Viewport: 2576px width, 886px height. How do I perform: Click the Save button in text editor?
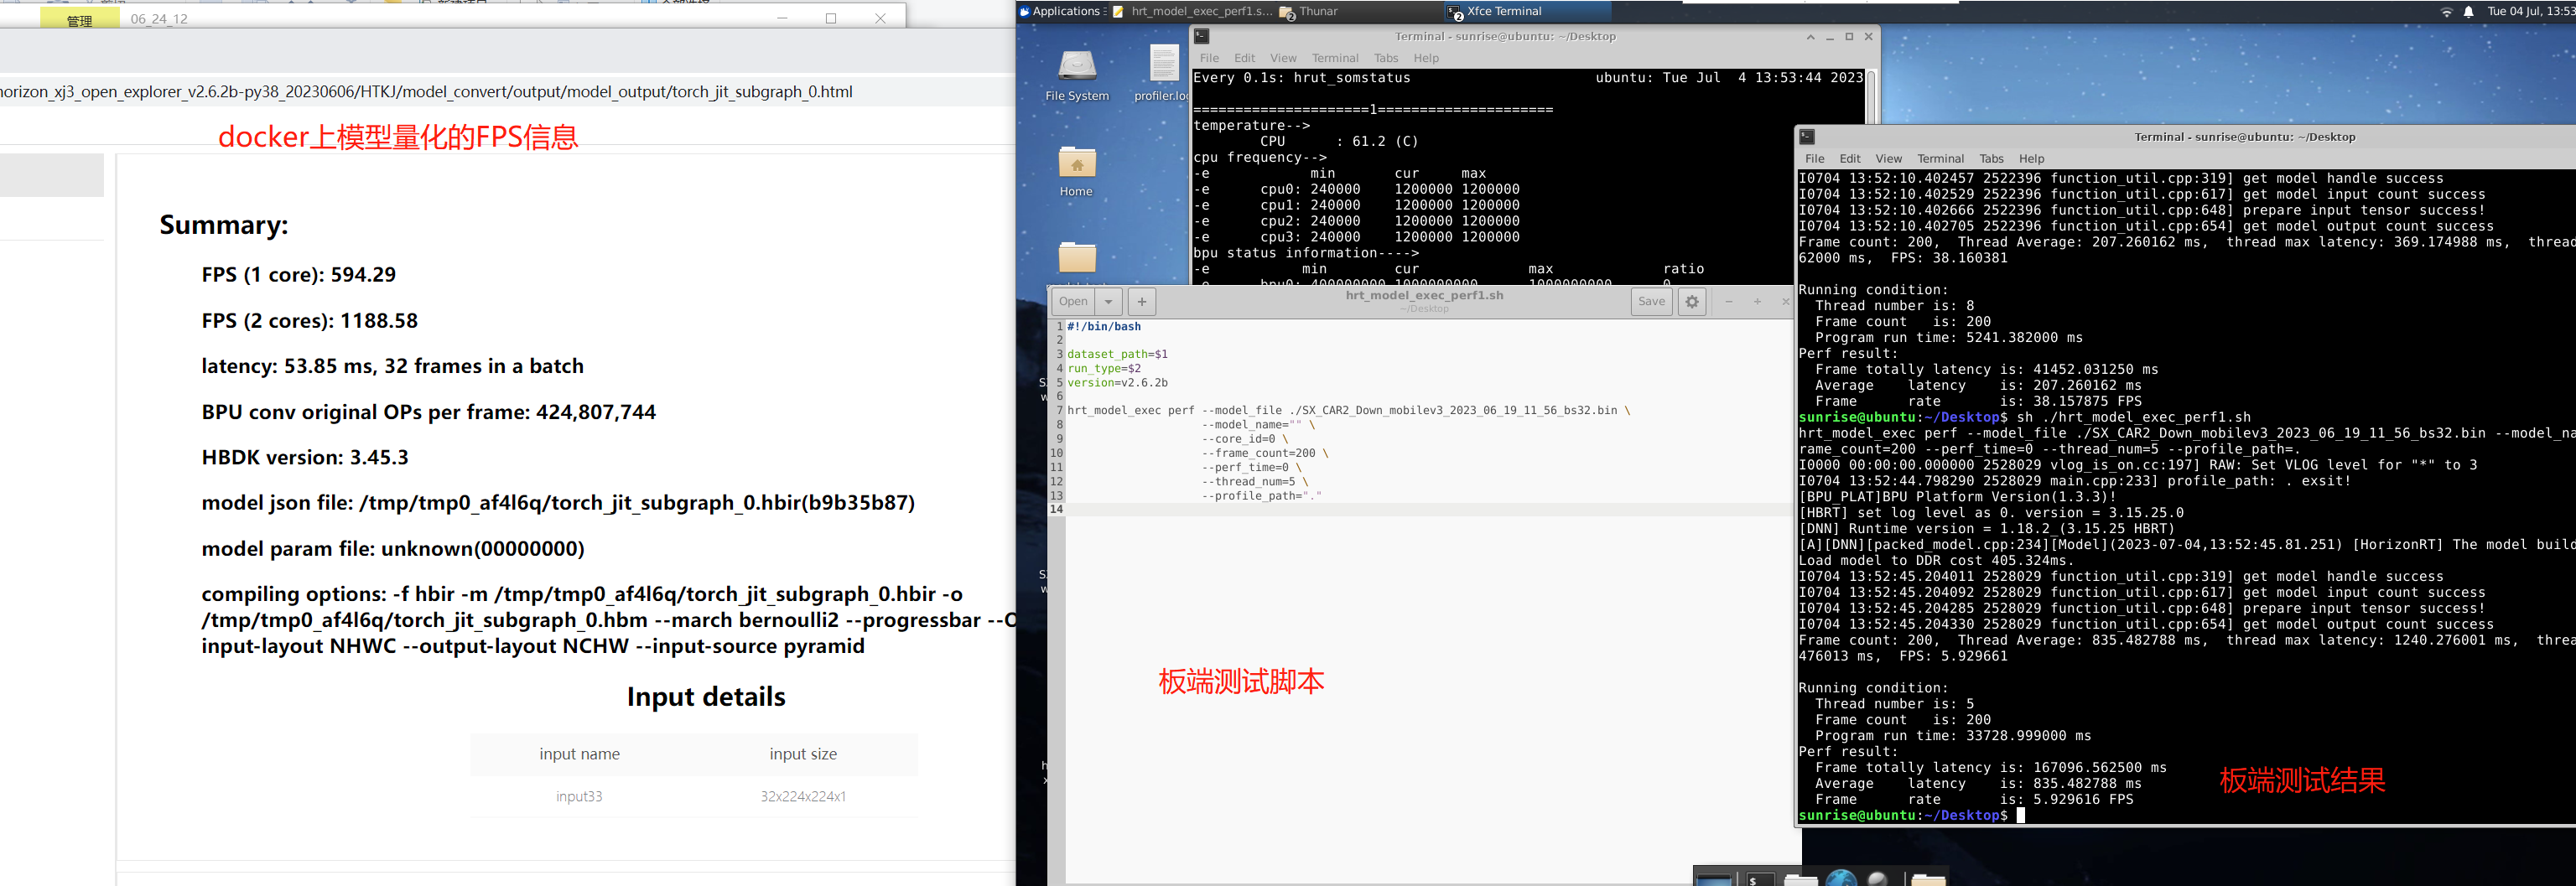1651,301
